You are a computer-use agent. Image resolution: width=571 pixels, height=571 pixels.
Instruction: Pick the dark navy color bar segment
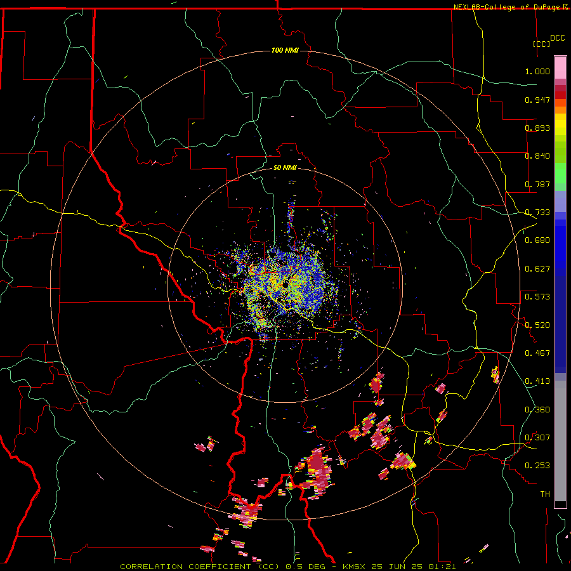point(560,324)
